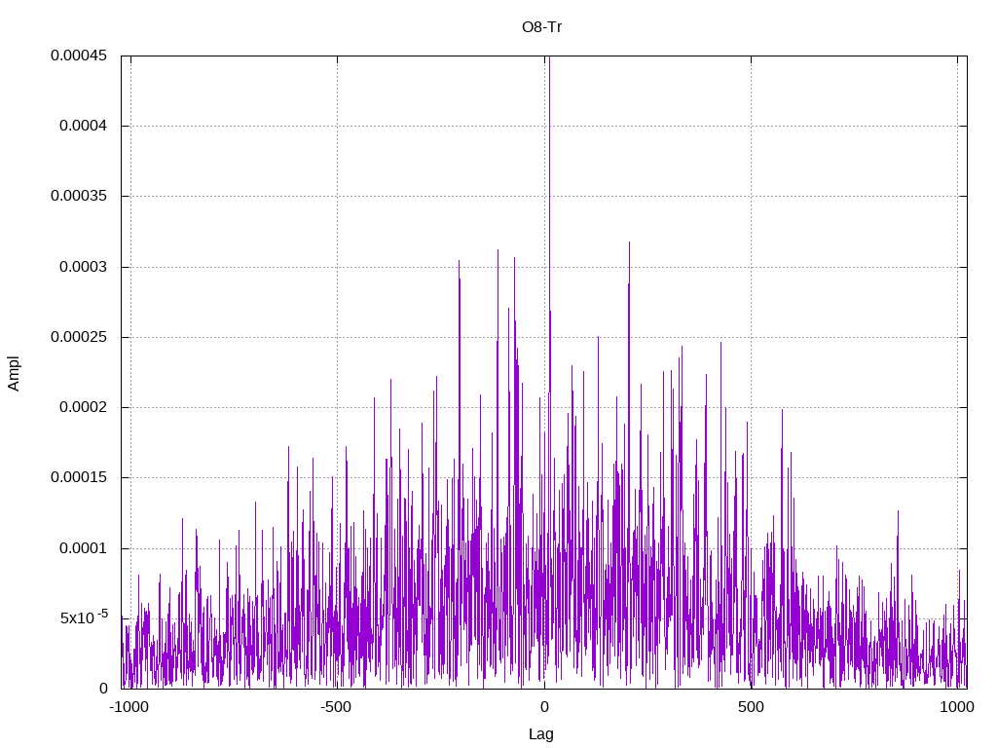Image resolution: width=997 pixels, height=748 pixels.
Task: Click the 0.00025 y-axis tick label
Action: 79,336
